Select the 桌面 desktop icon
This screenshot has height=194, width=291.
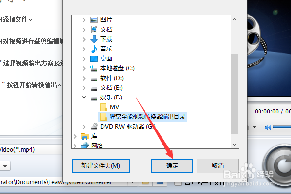tap(94, 59)
